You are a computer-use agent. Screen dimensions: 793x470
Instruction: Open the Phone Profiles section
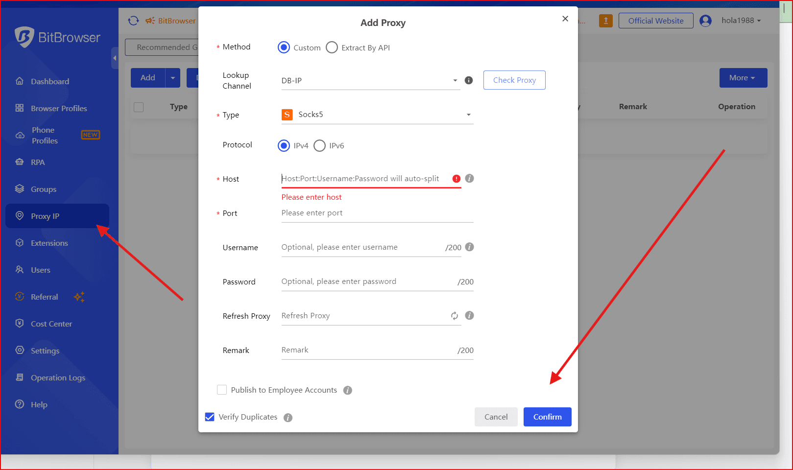(x=44, y=135)
